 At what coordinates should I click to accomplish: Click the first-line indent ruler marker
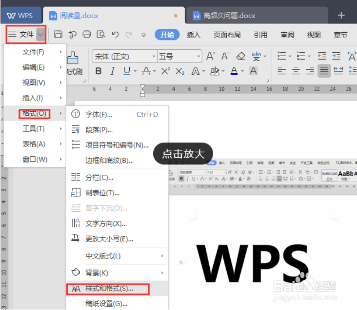(x=142, y=87)
